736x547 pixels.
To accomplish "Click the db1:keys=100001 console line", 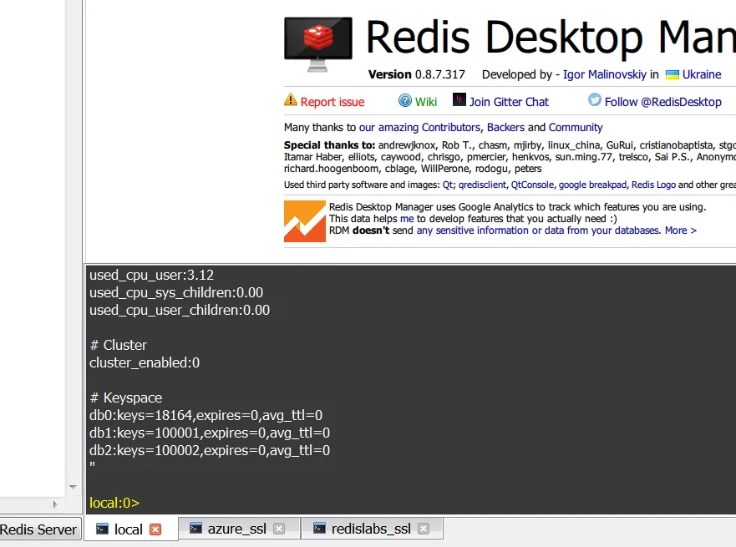I will [x=210, y=433].
